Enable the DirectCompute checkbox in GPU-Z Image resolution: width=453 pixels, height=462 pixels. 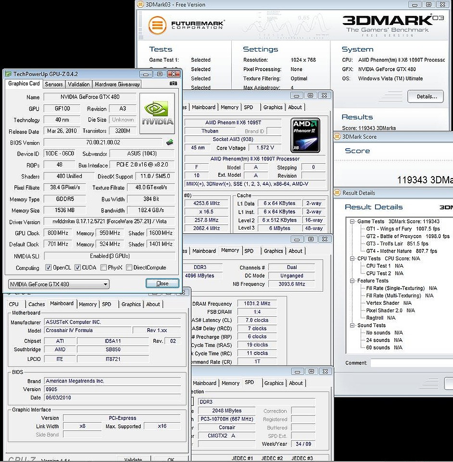[x=129, y=268]
